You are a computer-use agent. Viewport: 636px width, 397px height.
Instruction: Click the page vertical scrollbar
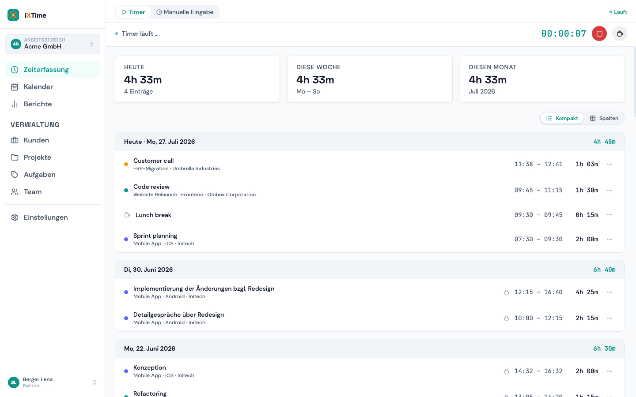pos(635,82)
